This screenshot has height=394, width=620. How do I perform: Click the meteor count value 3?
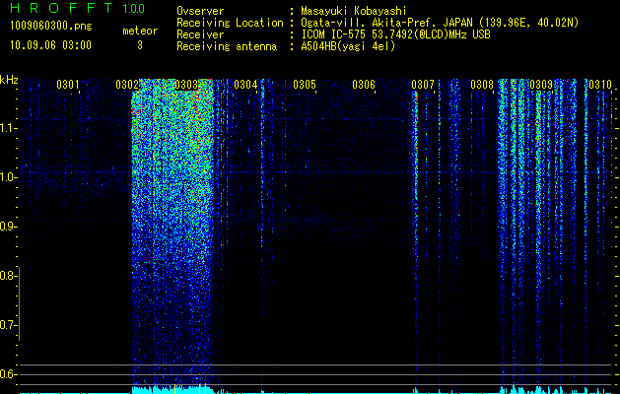pyautogui.click(x=140, y=45)
